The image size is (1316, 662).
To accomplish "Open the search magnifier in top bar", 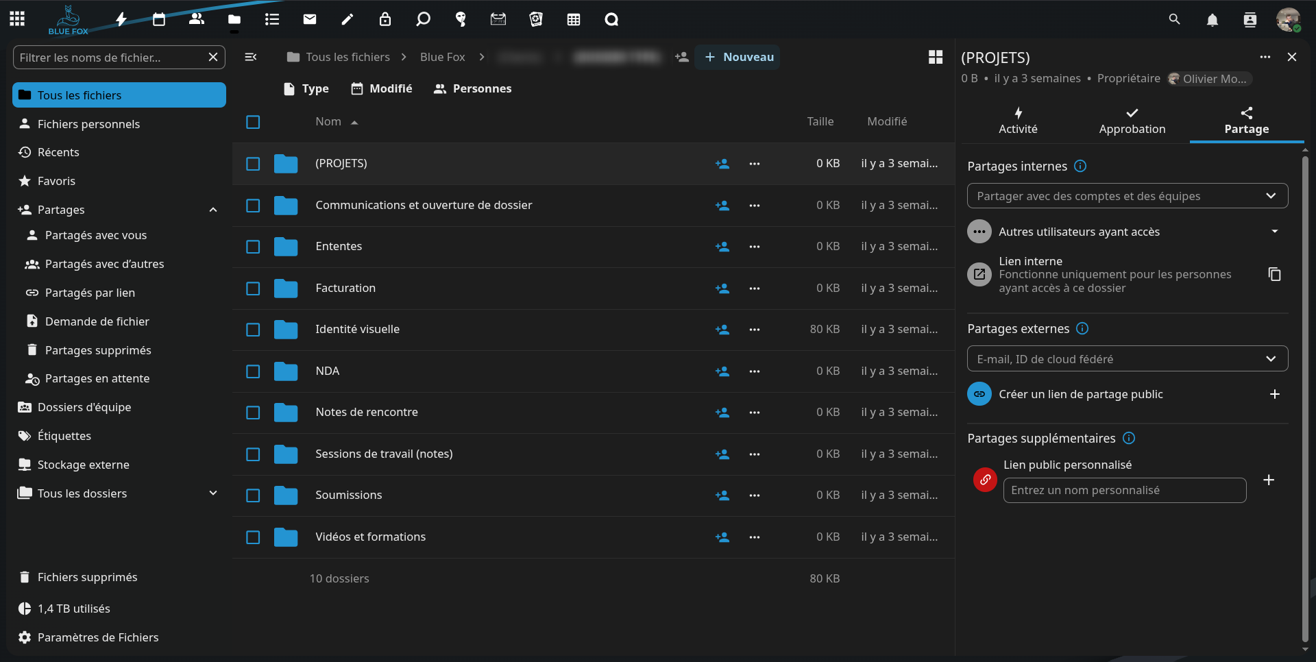I will 1174,19.
